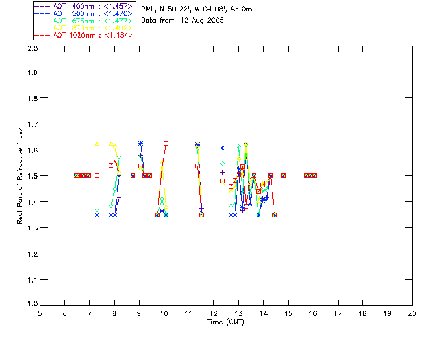This screenshot has height=339, width=424.
Task: Click the isolated purple plus marker above time 12
Action: (223, 172)
